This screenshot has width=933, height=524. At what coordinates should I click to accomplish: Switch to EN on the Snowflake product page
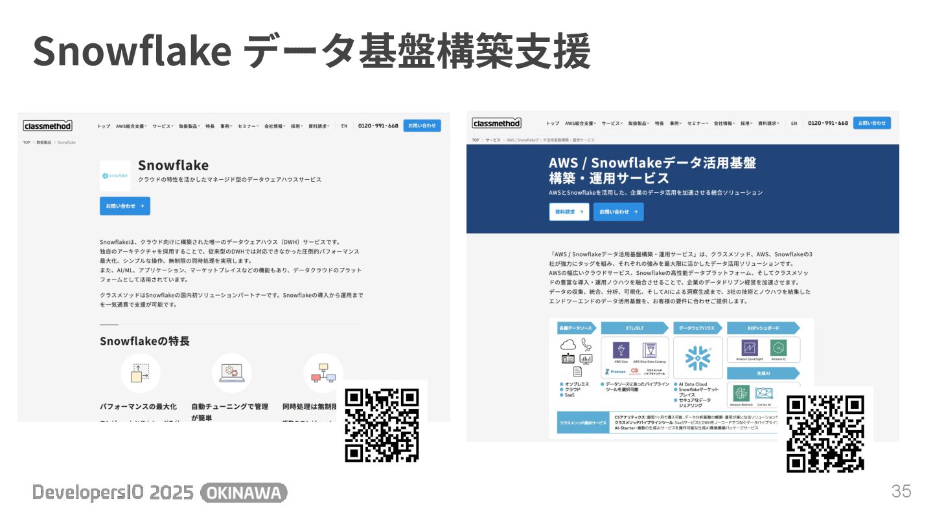tap(345, 126)
